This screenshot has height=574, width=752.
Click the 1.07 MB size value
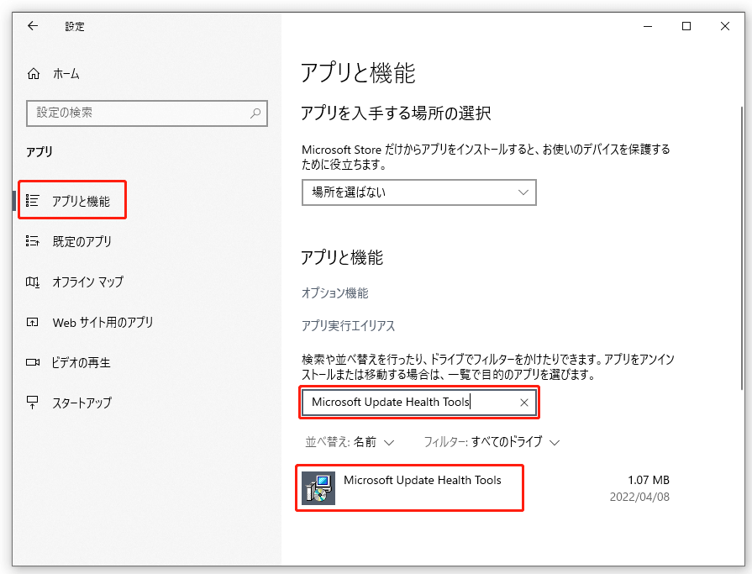click(x=649, y=480)
